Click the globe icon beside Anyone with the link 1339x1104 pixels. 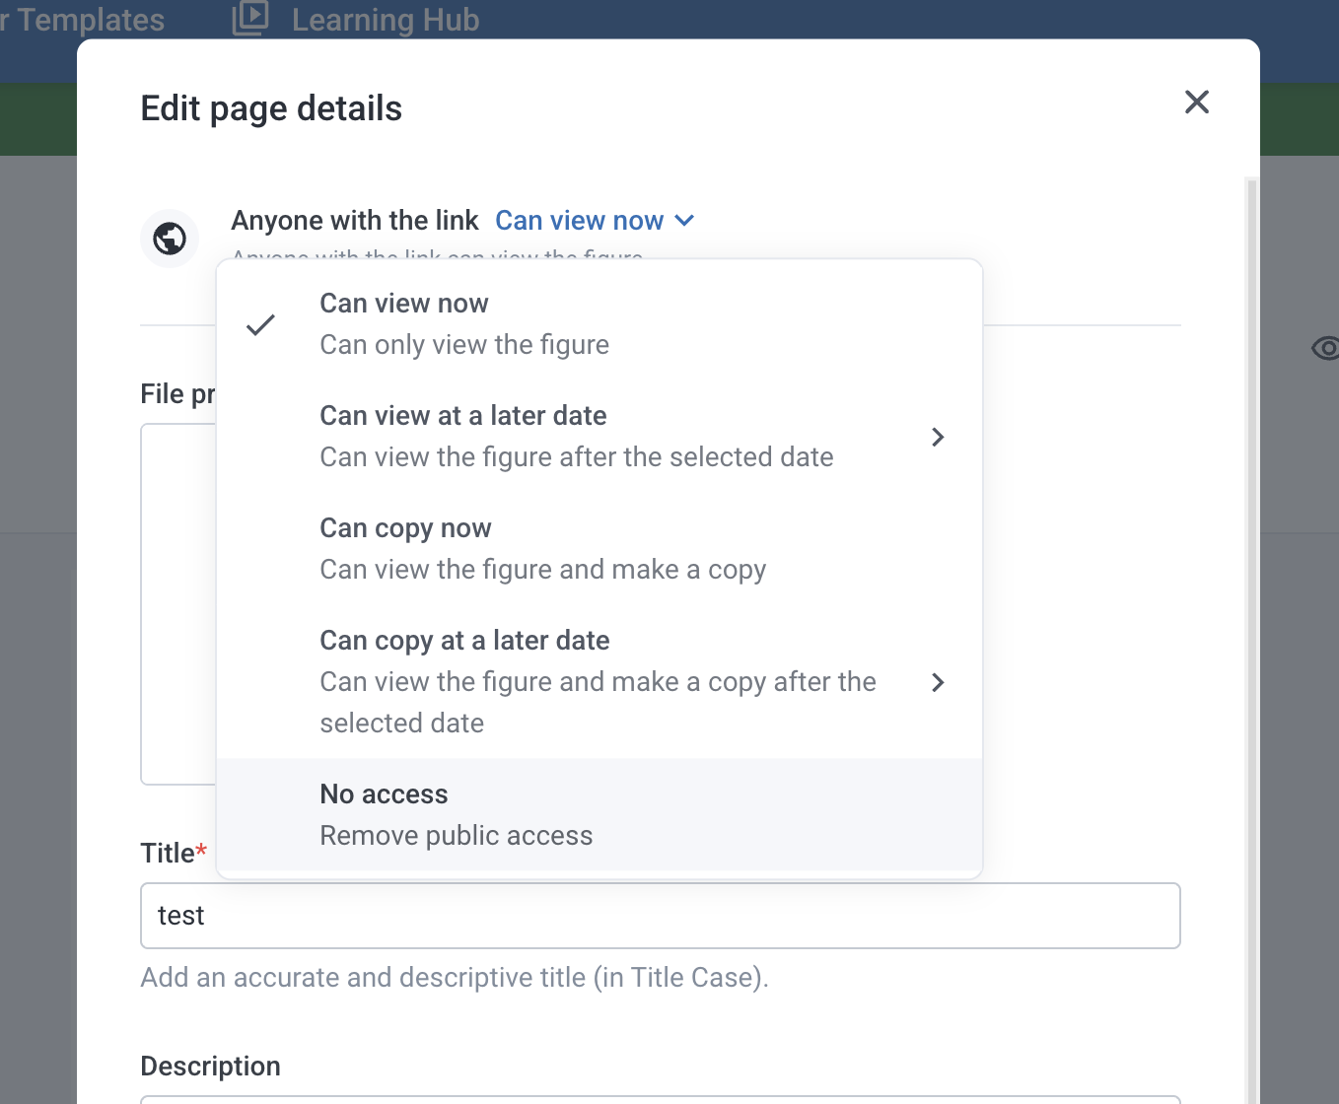tap(170, 239)
